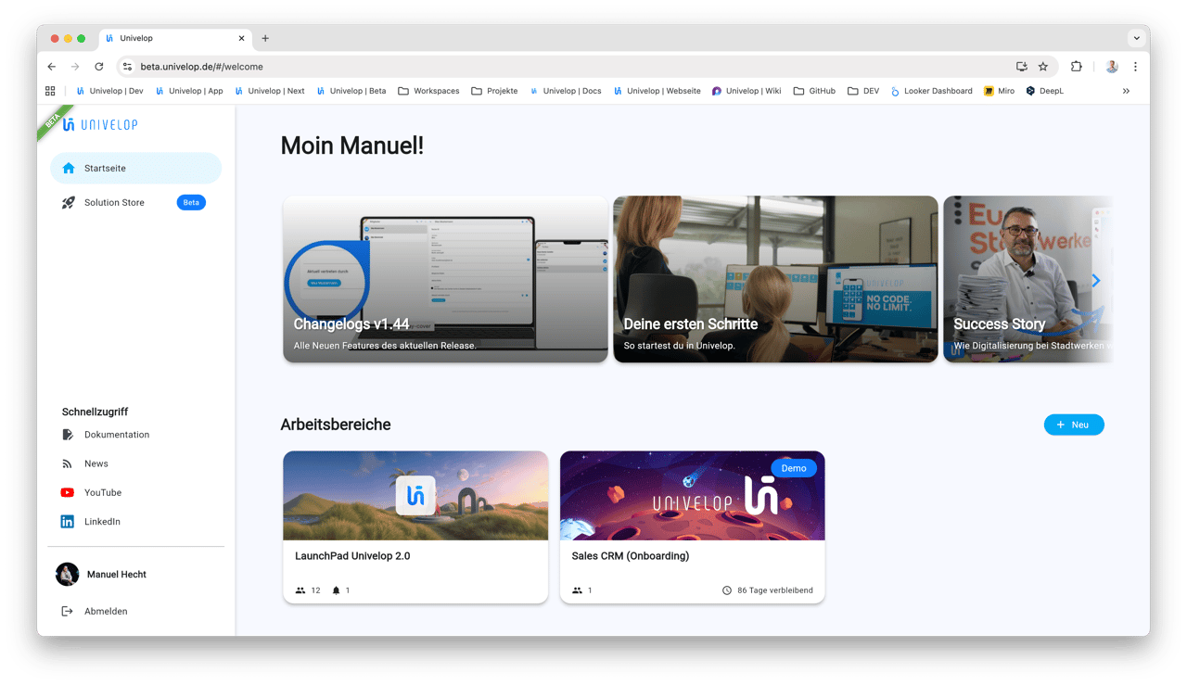Image resolution: width=1187 pixels, height=685 pixels.
Task: Open the Changelogs v1.44 card
Action: point(445,279)
